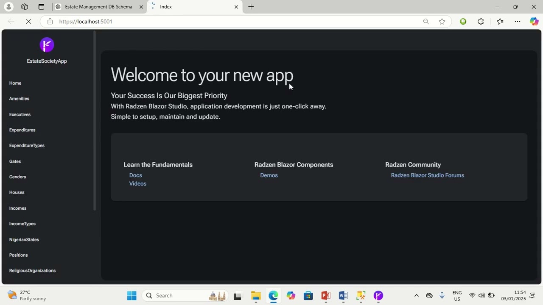
Task: Open the browser Settings and more menu
Action: pos(518,22)
